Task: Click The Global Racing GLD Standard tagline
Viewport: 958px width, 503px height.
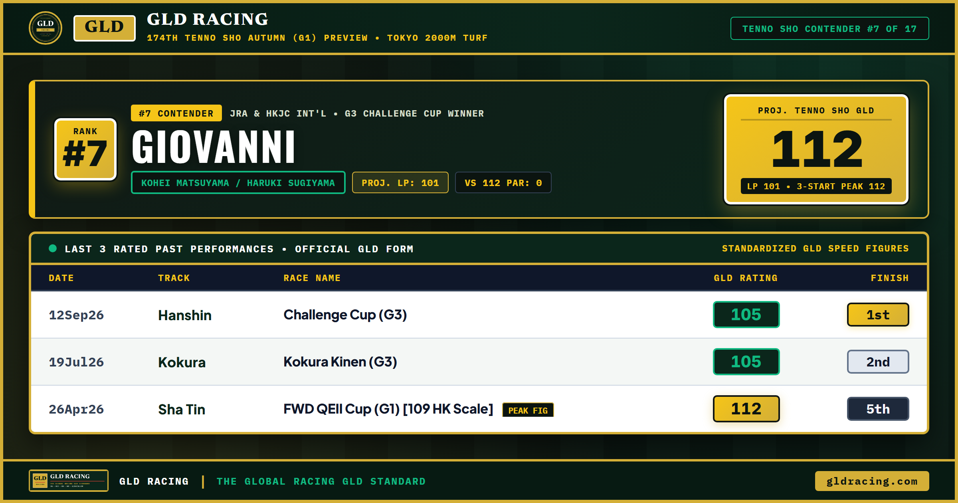Action: (x=321, y=481)
